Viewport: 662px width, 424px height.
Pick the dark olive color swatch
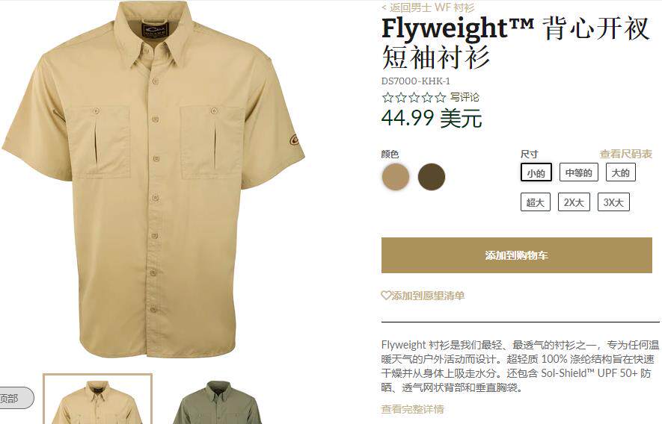tap(432, 177)
